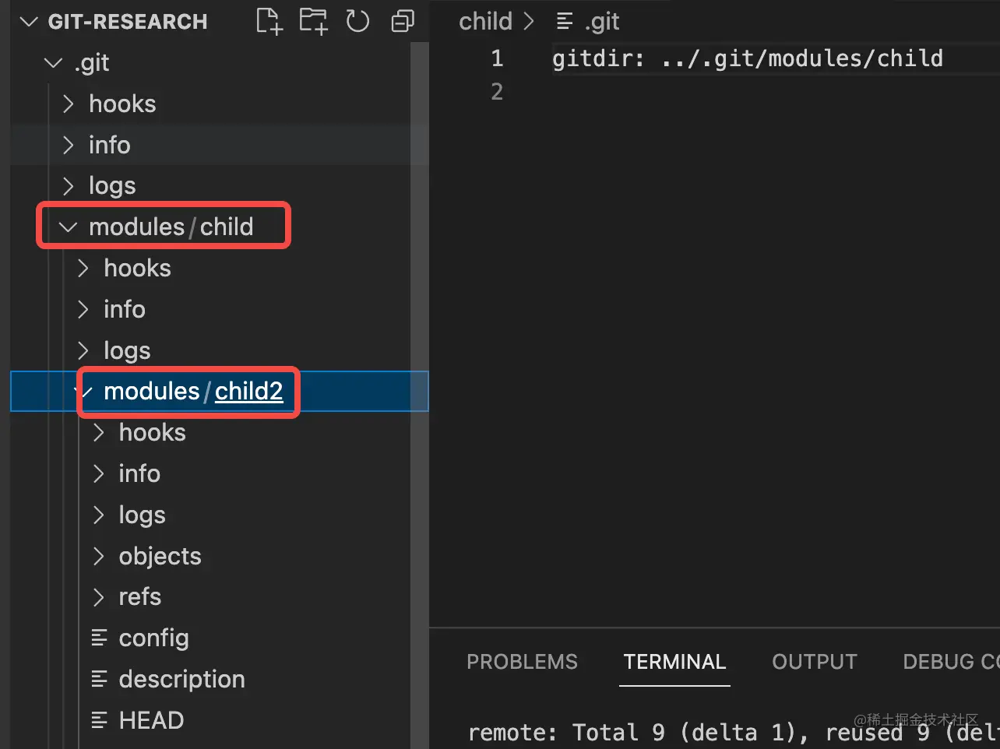This screenshot has height=749, width=1000.
Task: Expand the objects folder
Action: tap(98, 556)
